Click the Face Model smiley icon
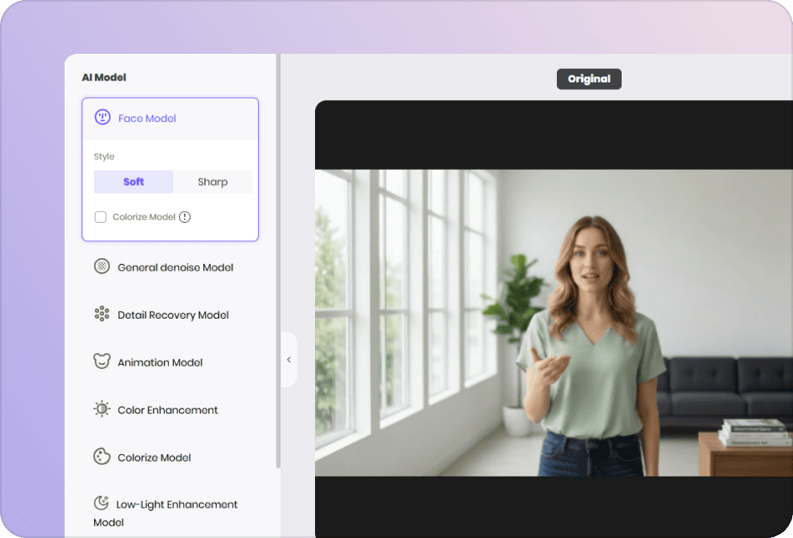Image resolution: width=793 pixels, height=538 pixels. (x=102, y=118)
